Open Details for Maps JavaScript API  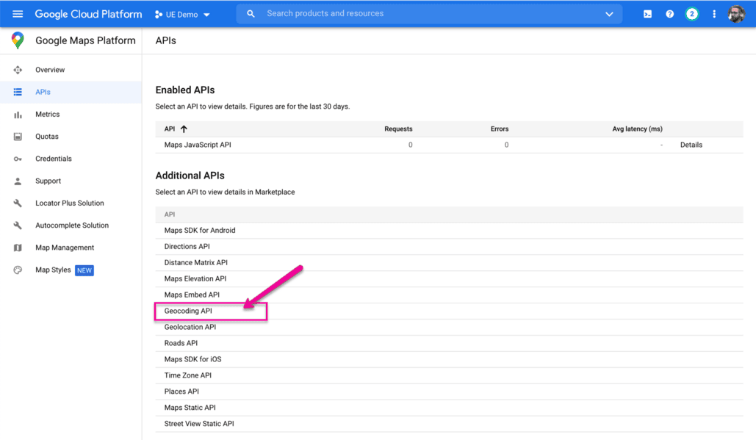tap(691, 145)
